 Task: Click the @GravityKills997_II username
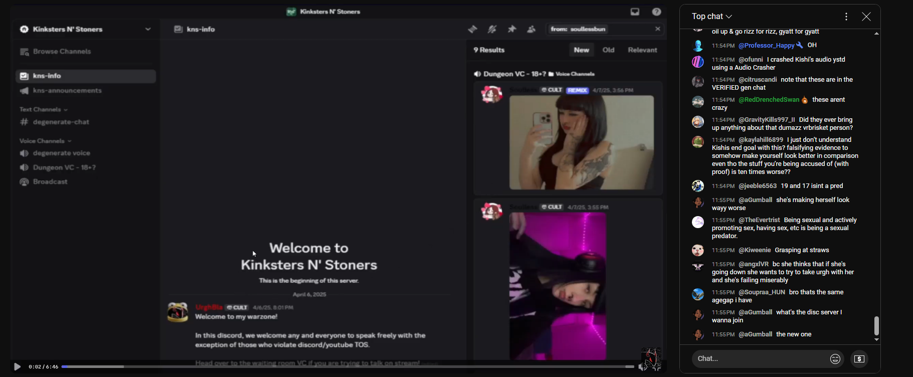point(767,120)
